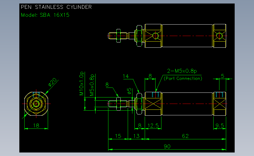Image resolution: width=254 pixels, height=156 pixels.
Task: Select the 14 nut width leader text
Action: (x=126, y=76)
